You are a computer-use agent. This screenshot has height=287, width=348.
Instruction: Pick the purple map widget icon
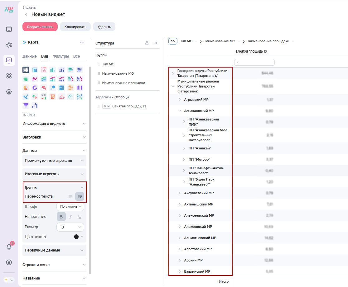pyautogui.click(x=80, y=88)
